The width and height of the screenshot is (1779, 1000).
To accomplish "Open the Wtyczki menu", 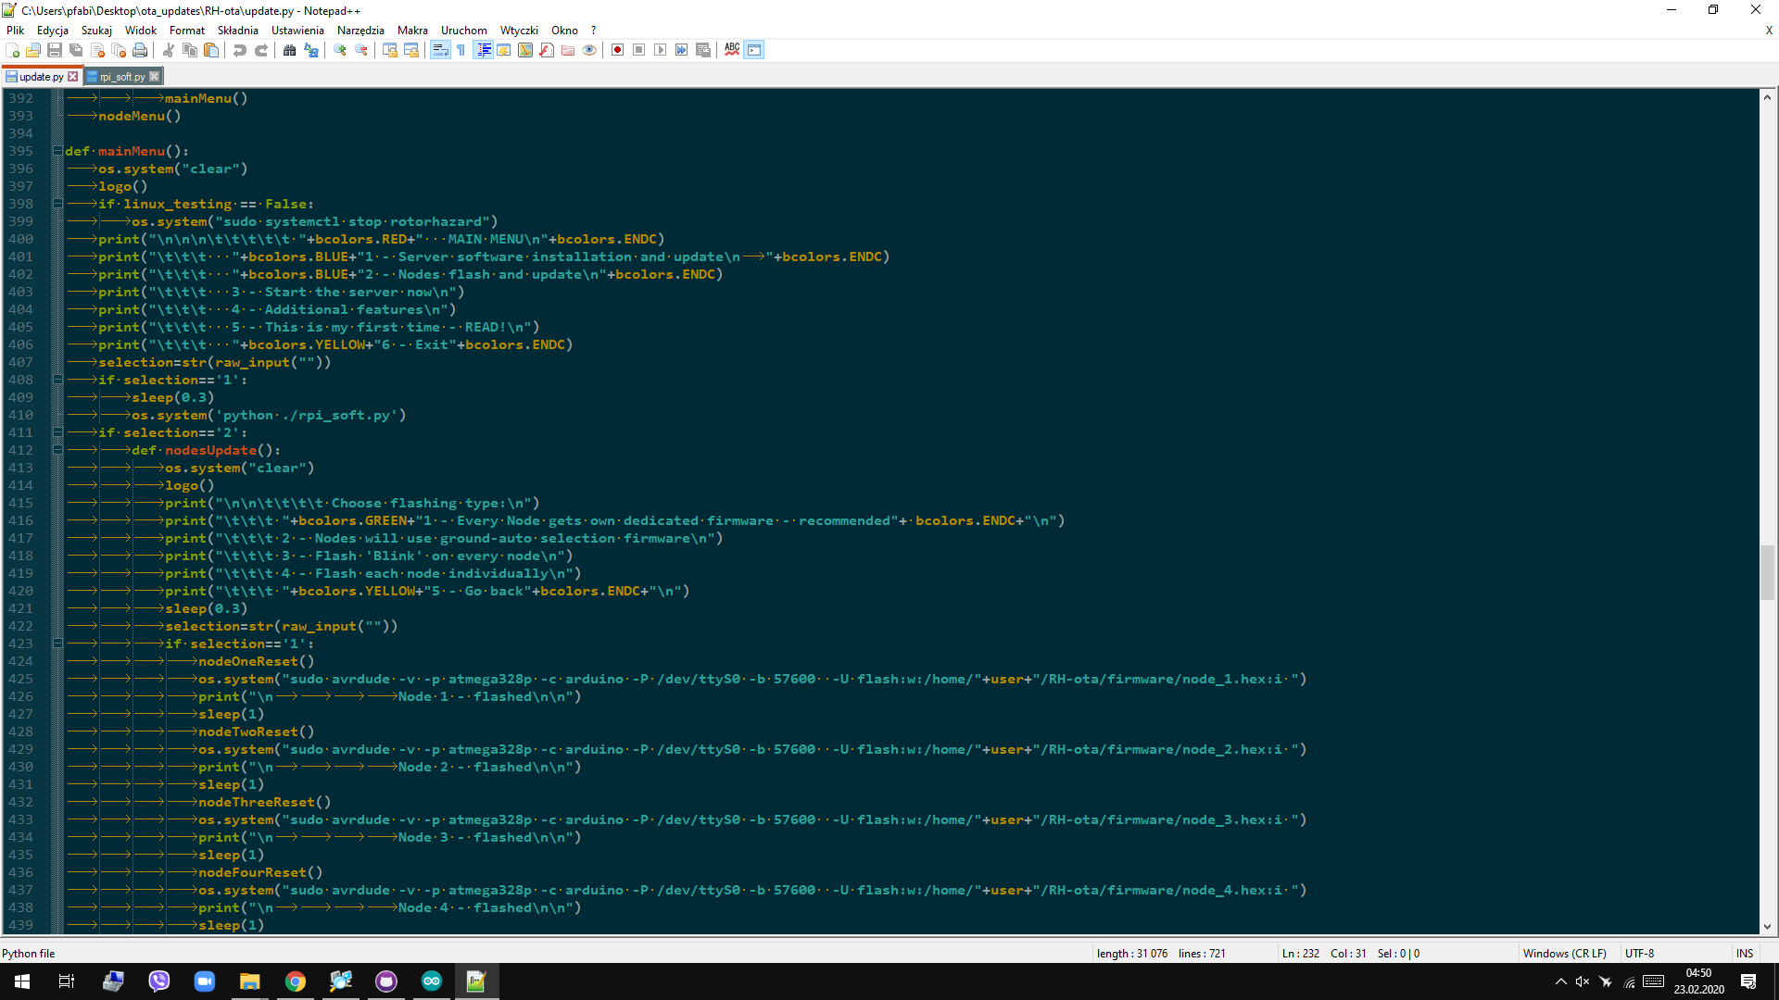I will [519, 31].
